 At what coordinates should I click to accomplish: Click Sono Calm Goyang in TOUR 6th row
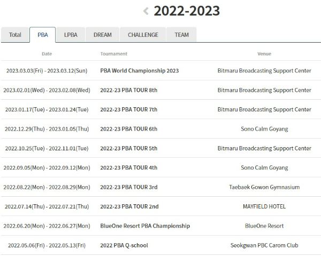coord(264,129)
